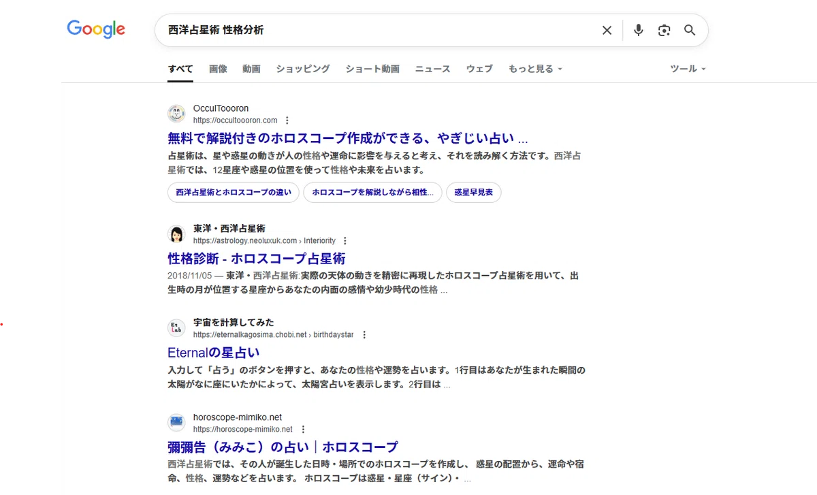Click the astrology.neoluxuk.com › Interiority URL
Image resolution: width=817 pixels, height=495 pixels.
[x=264, y=241]
